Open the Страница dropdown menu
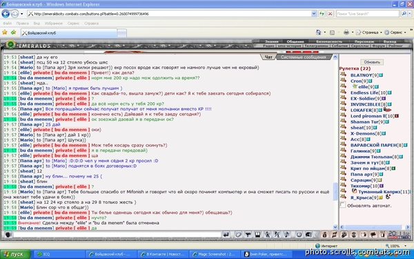This screenshot has height=259, width=414. coord(369,32)
